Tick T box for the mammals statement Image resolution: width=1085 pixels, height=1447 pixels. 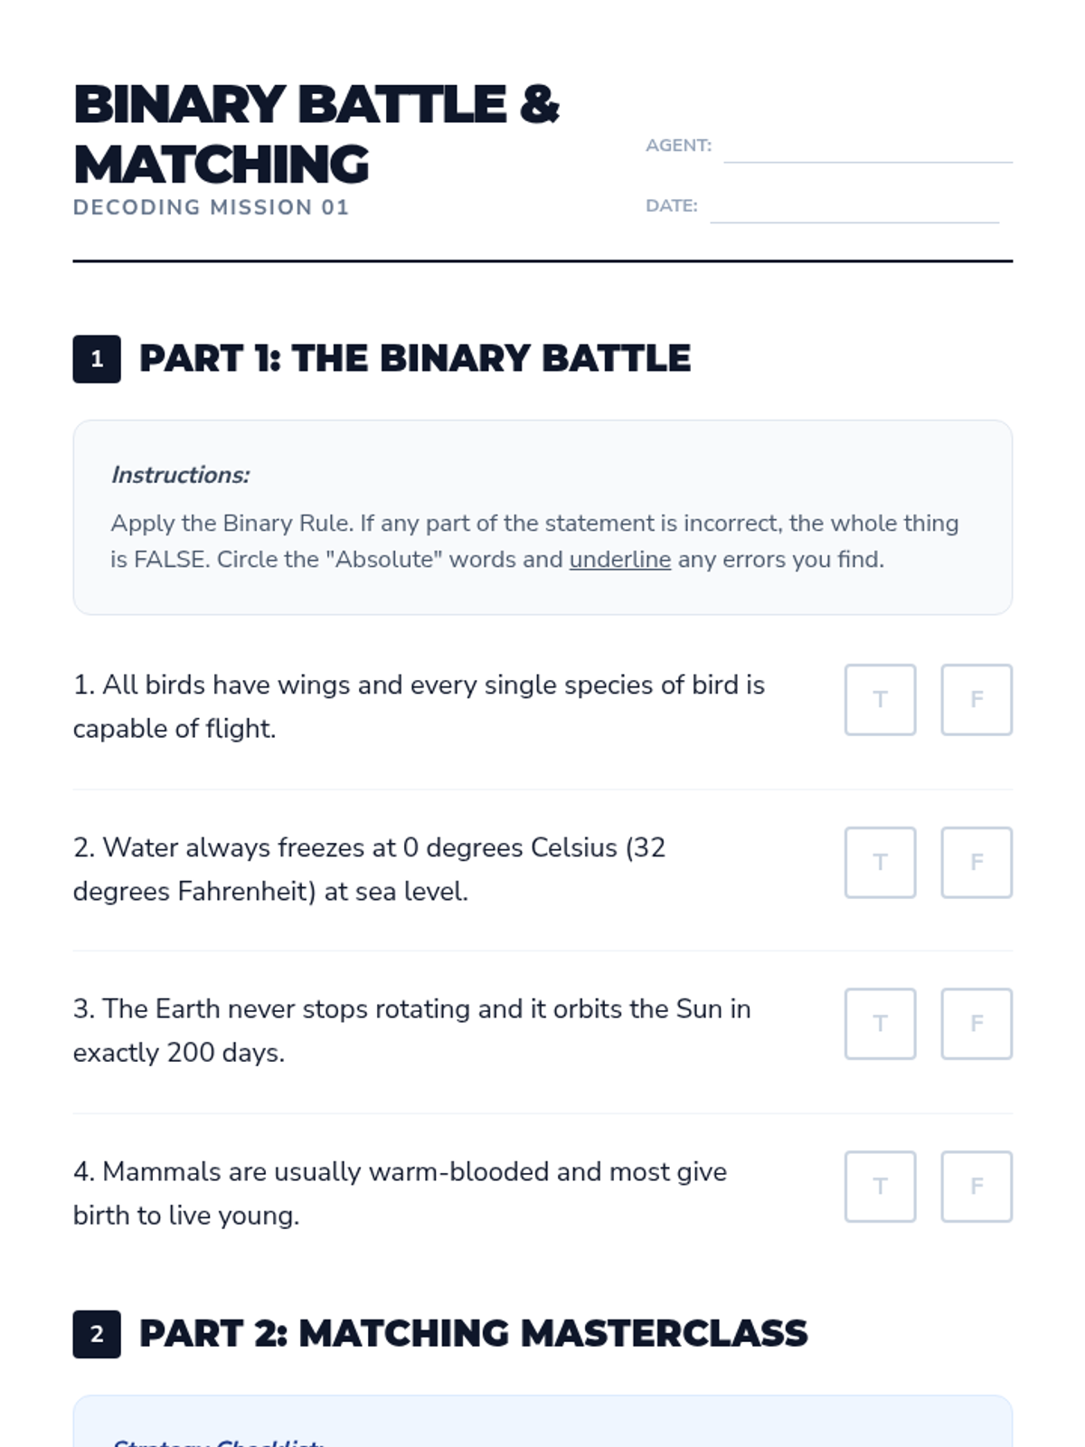(x=880, y=1186)
